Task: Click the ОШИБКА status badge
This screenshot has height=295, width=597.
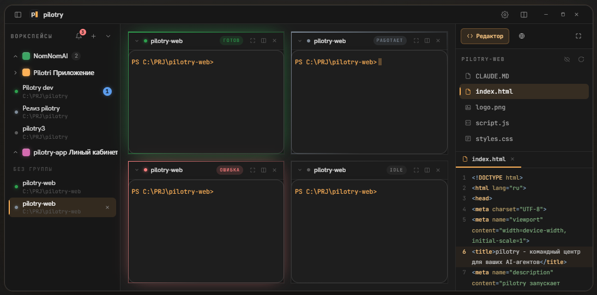Action: coord(230,170)
